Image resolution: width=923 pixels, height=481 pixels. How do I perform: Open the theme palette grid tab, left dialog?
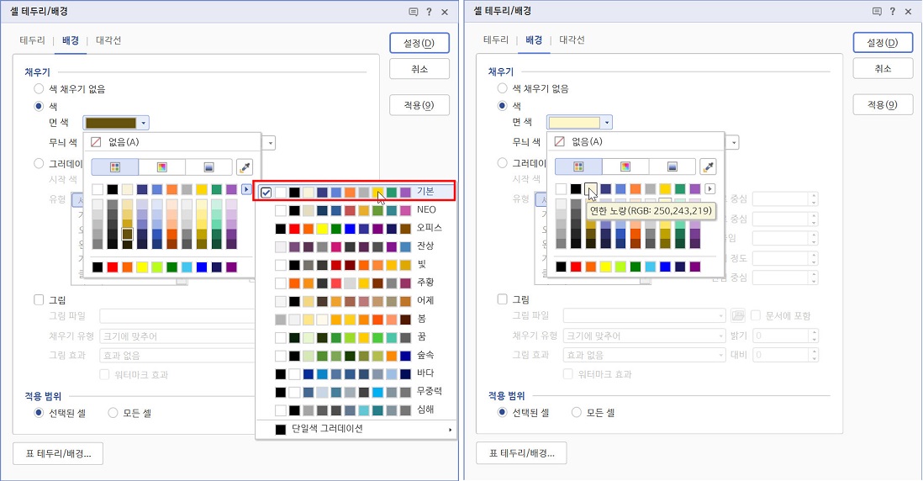(115, 167)
